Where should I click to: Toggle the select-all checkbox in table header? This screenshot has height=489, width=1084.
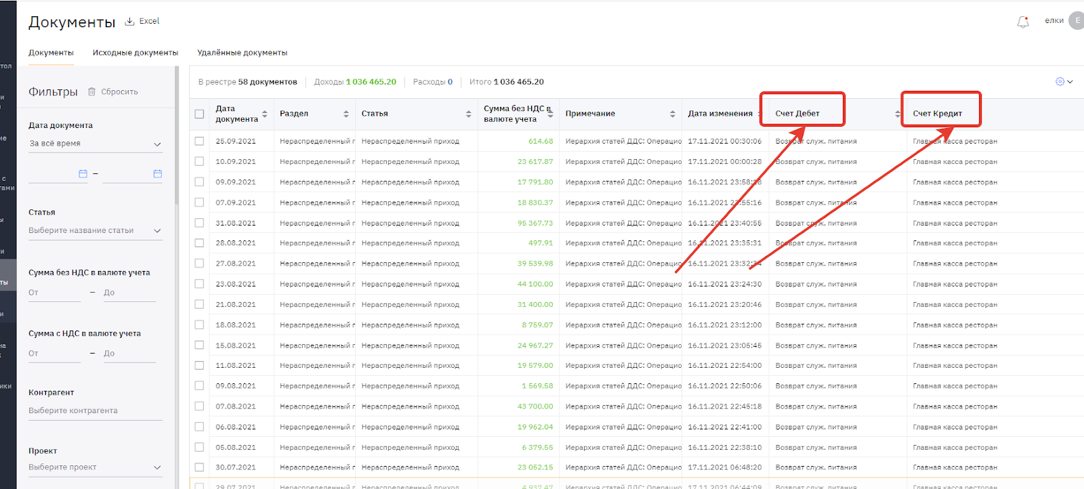[199, 114]
